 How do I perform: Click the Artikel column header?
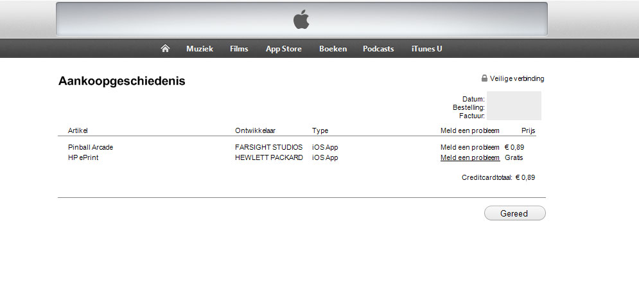(x=78, y=131)
